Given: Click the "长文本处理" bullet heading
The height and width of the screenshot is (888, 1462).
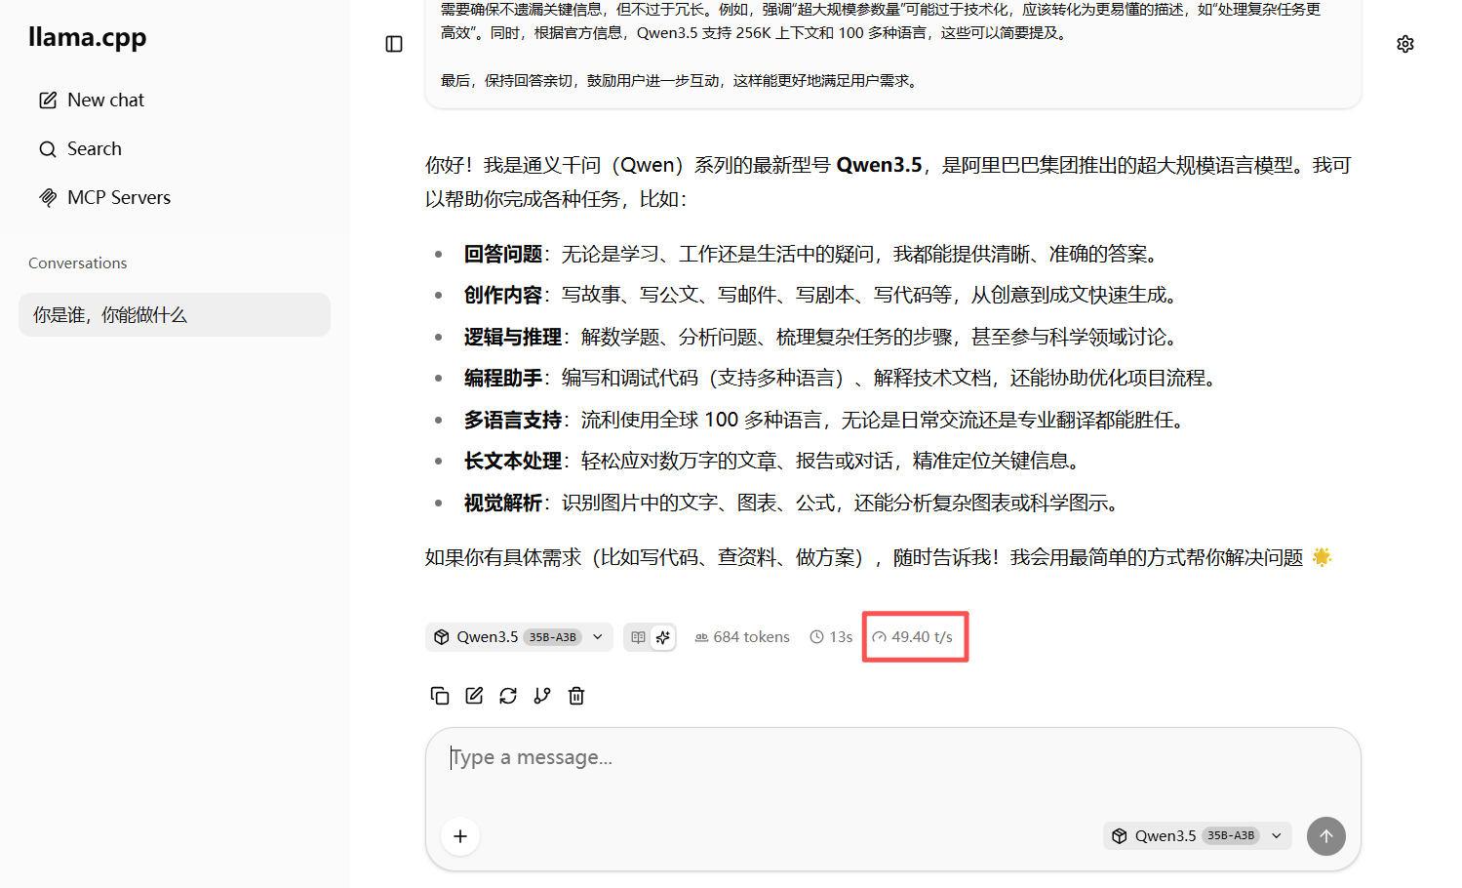Looking at the screenshot, I should 513,462.
